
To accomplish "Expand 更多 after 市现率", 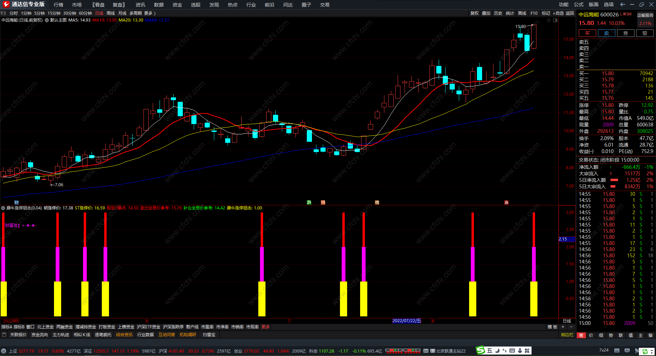I will [265, 327].
